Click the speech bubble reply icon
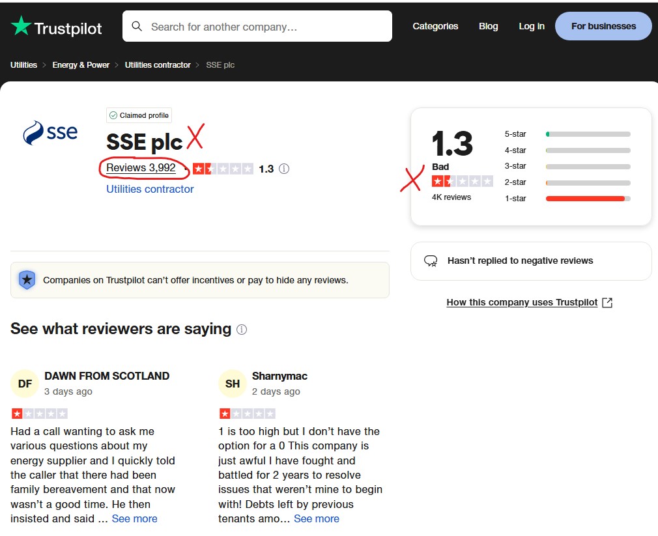The height and width of the screenshot is (536, 658). click(431, 261)
